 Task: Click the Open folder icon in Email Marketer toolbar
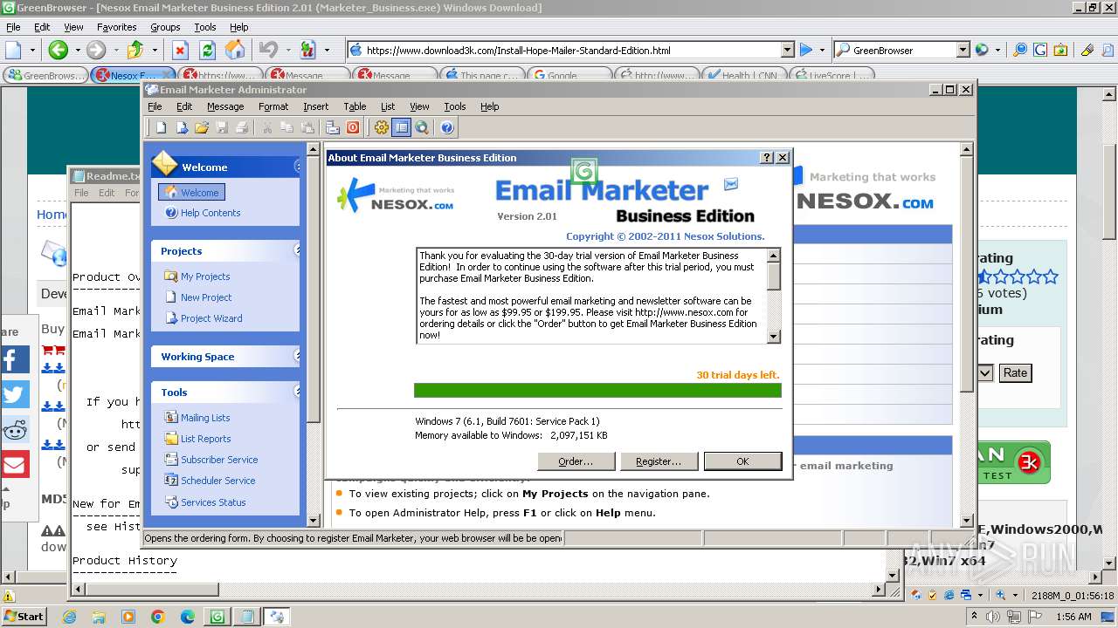[202, 127]
